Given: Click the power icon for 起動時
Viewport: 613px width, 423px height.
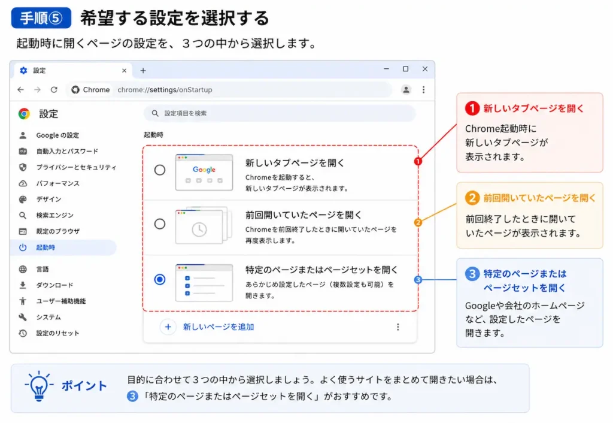Looking at the screenshot, I should point(23,247).
